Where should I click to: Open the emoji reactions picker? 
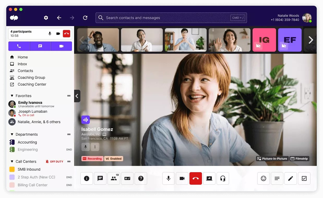click(263, 178)
